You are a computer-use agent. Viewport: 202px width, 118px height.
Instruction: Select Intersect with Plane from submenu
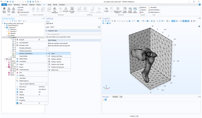pyautogui.click(x=59, y=56)
